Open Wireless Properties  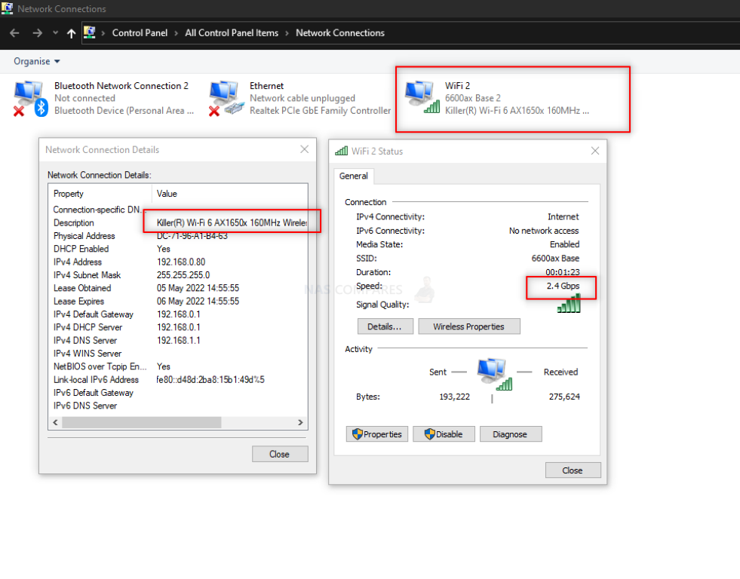(469, 326)
